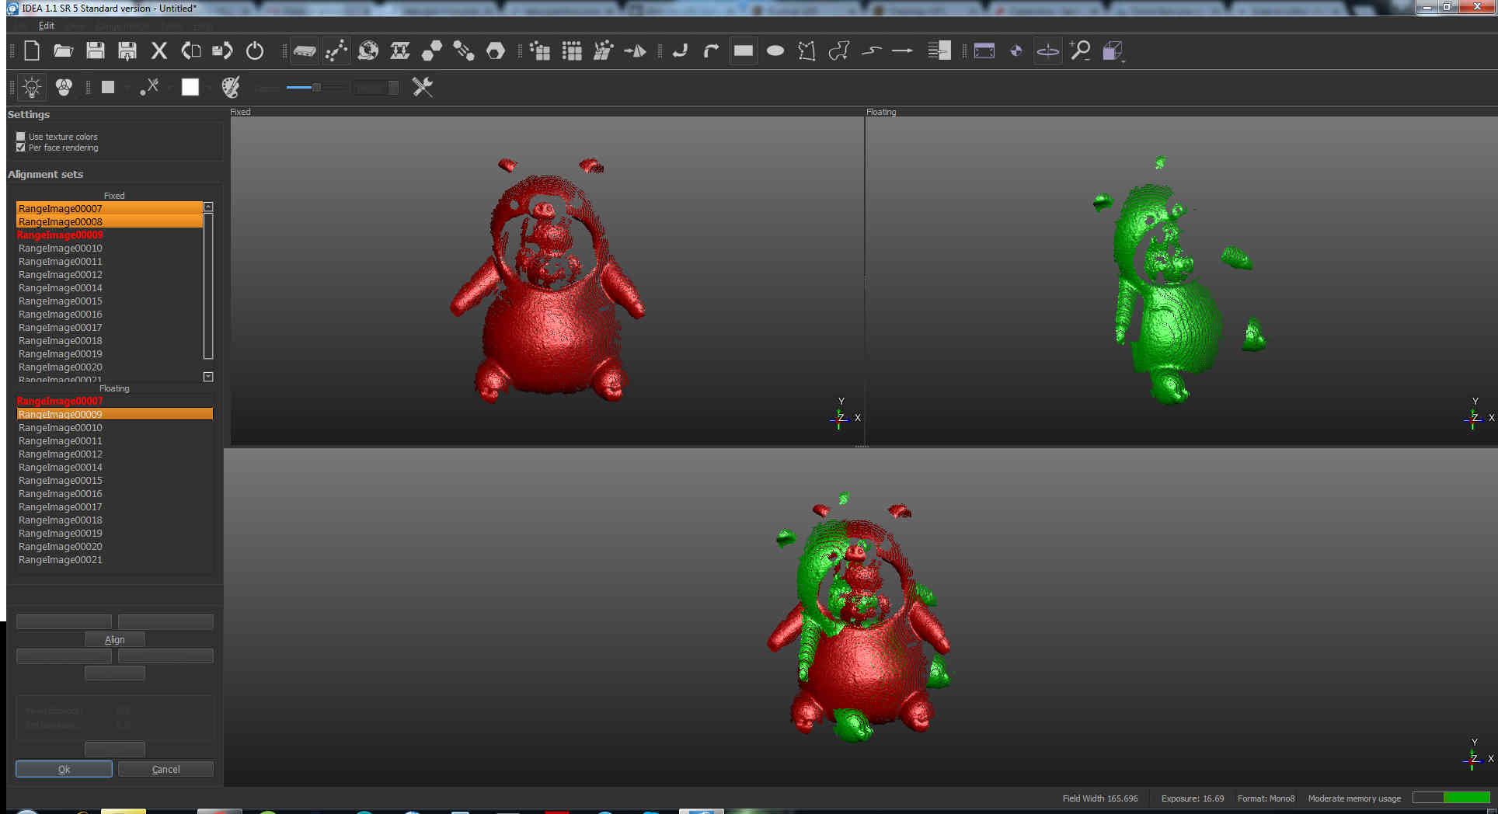Click the export disk icon with the curved arrow

pos(223,51)
